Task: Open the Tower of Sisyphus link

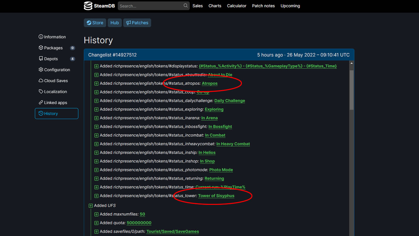Action: pyautogui.click(x=216, y=196)
